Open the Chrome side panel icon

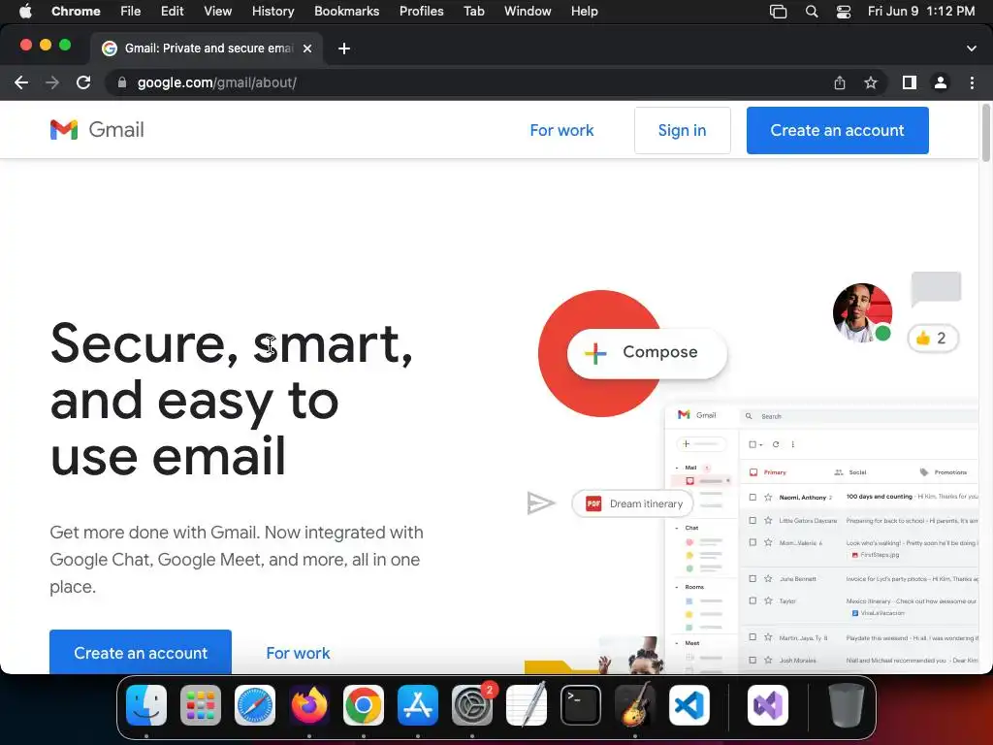(x=910, y=82)
